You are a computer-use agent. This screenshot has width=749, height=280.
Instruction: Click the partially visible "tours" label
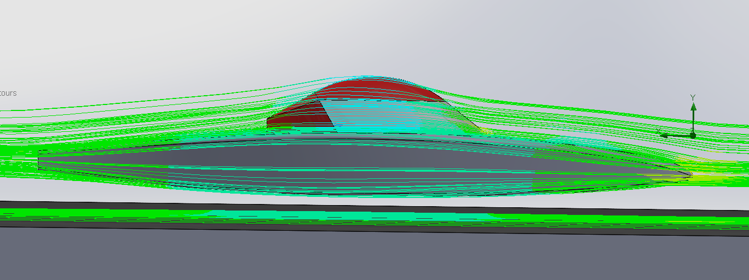(8, 93)
